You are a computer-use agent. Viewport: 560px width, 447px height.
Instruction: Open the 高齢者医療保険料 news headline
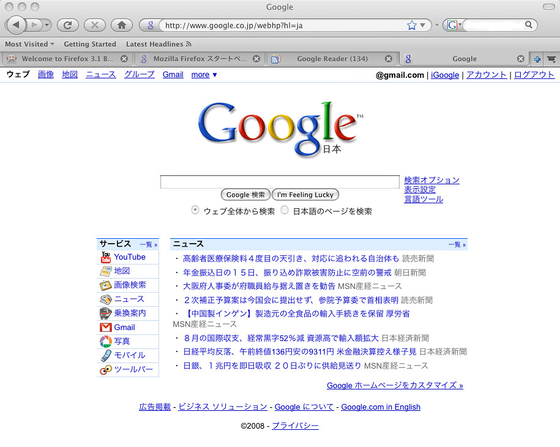291,258
